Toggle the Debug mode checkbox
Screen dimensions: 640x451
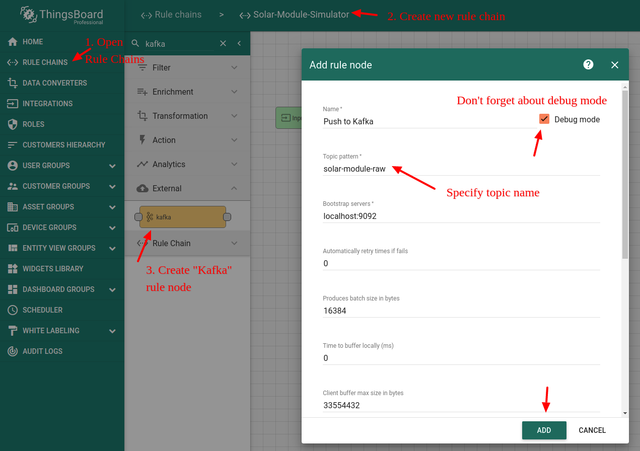pyautogui.click(x=544, y=119)
